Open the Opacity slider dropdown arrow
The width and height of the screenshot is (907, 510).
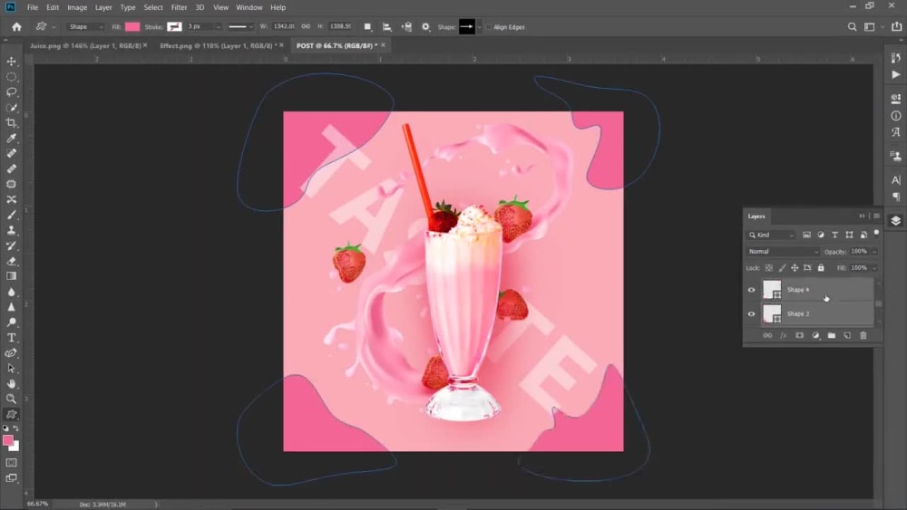tap(874, 252)
